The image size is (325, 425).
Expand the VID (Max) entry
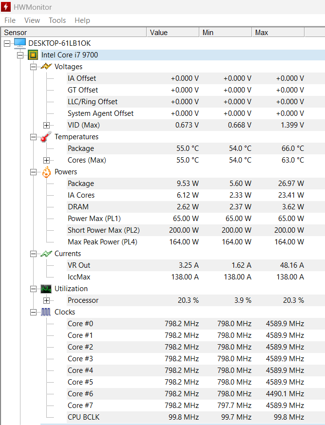(46, 125)
